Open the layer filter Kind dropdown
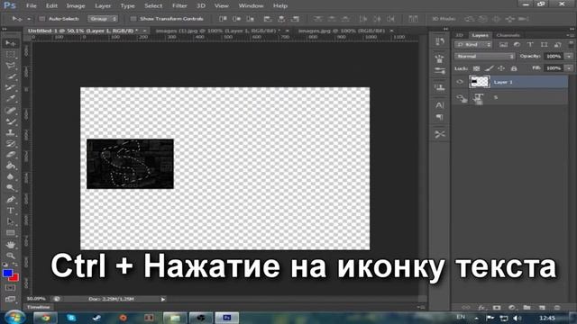This screenshot has height=324, width=577. tap(472, 45)
